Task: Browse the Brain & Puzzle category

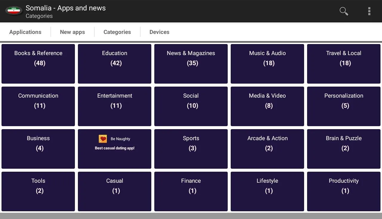Action: [344, 149]
